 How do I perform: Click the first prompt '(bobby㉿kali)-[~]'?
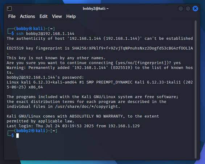click(x=34, y=28)
